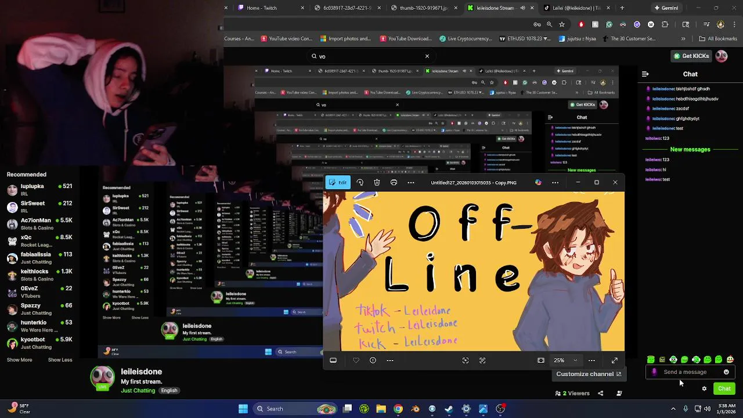Open Live Cryptocurrency bookmark
The image size is (743, 418).
coord(466,39)
